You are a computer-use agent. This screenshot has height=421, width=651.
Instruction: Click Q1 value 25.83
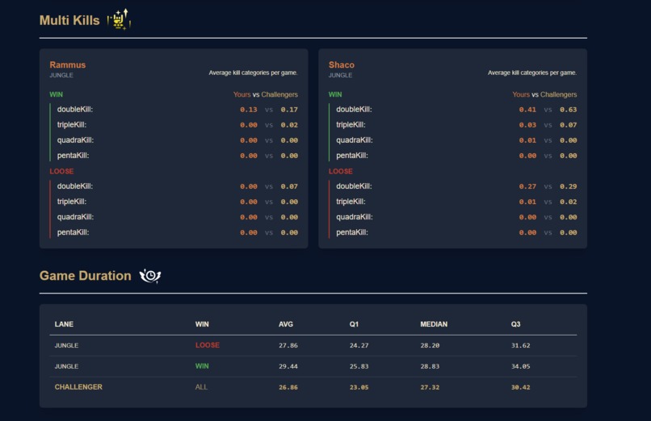pos(359,366)
